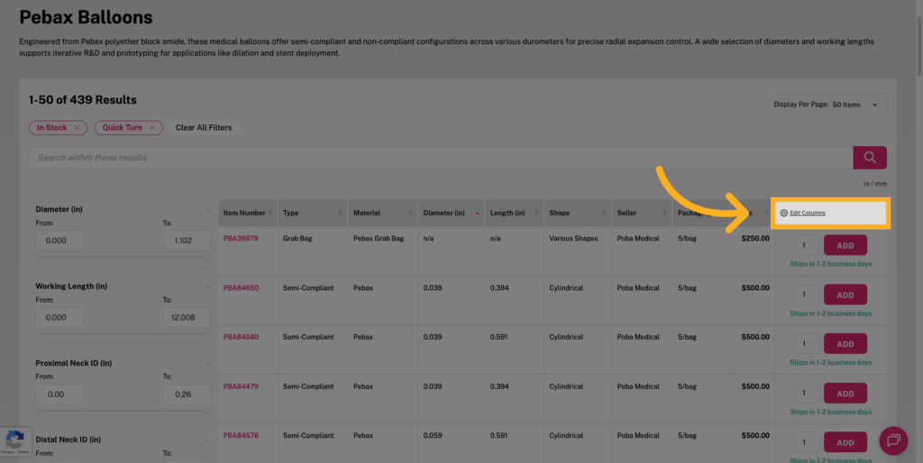The width and height of the screenshot is (923, 463).
Task: Add PBA84650 to cart
Action: (845, 295)
